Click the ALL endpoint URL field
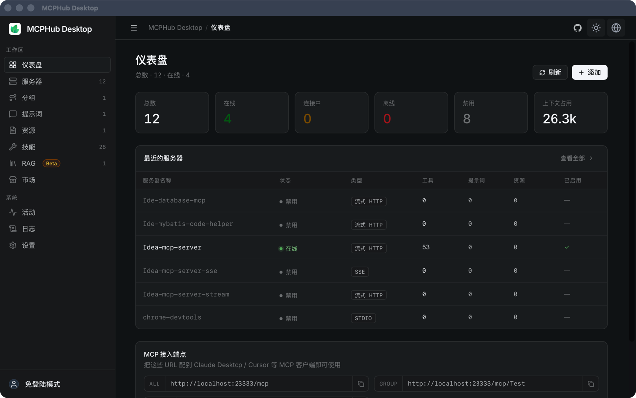The image size is (636, 398). point(258,384)
